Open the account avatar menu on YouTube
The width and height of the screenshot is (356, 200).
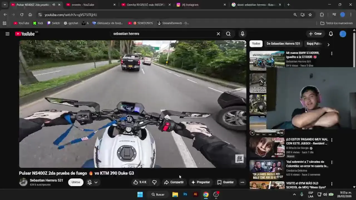tap(343, 34)
